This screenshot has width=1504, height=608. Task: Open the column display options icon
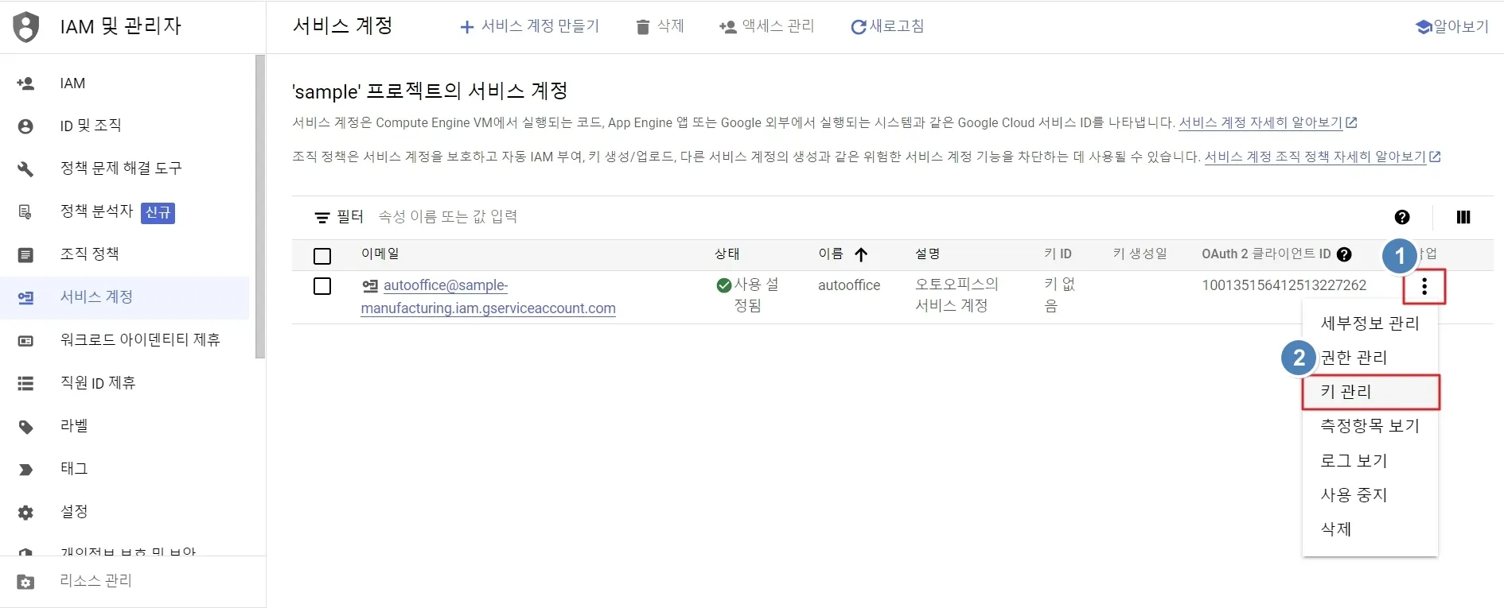[1463, 217]
